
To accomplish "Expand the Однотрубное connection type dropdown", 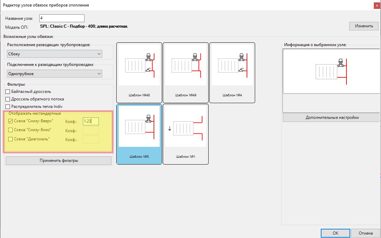I will pyautogui.click(x=55, y=74).
